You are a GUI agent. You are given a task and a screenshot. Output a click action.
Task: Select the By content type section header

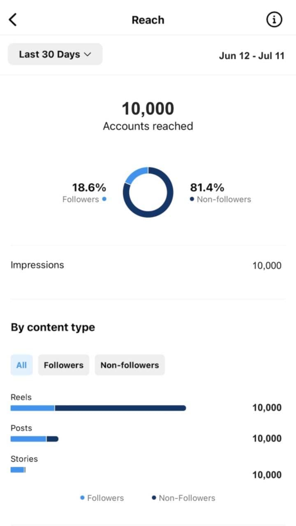53,327
